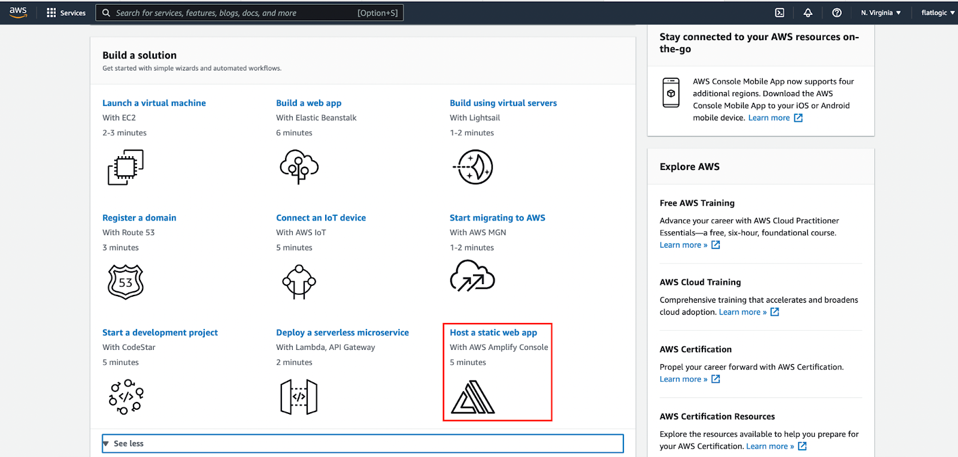Click the AWS IoT device icon
Image resolution: width=958 pixels, height=457 pixels.
(299, 282)
